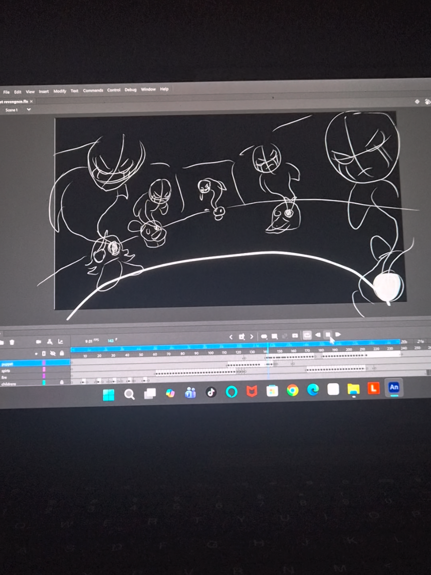Go to the previous keyframe arrow
This screenshot has width=431, height=575.
231,337
